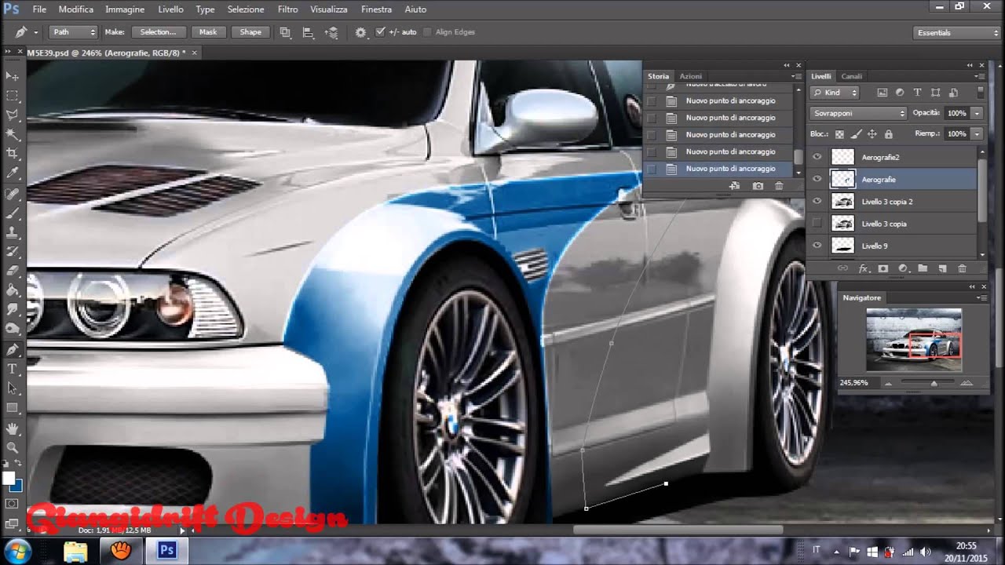Open the Filtro menu
The image size is (1005, 565).
[x=287, y=9]
